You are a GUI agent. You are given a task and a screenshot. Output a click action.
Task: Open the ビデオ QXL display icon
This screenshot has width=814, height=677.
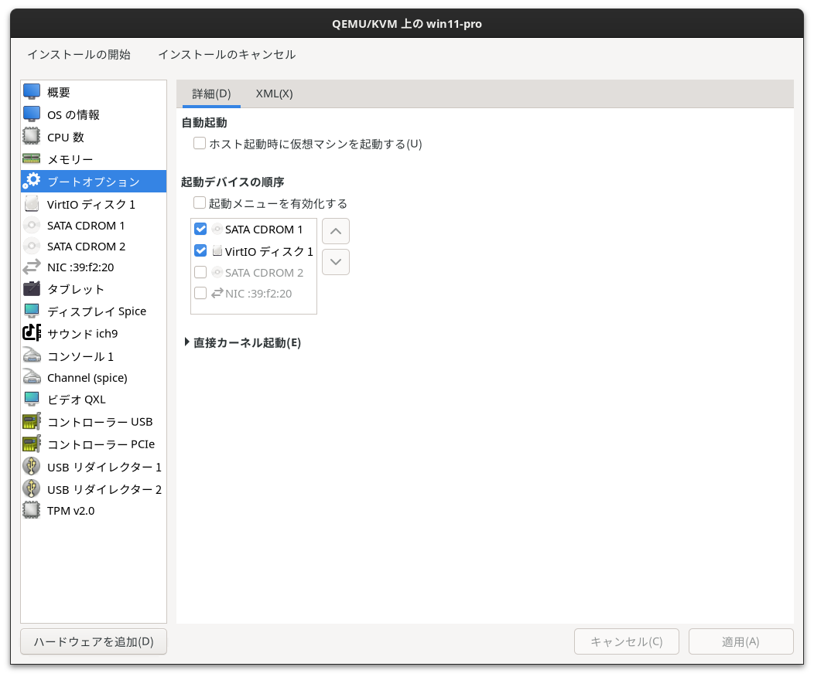31,400
